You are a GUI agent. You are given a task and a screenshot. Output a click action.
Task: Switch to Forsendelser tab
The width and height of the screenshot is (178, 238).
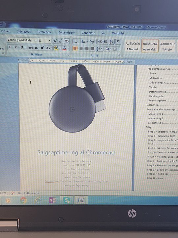click(x=67, y=32)
